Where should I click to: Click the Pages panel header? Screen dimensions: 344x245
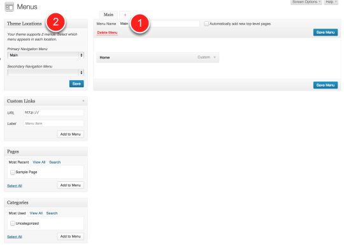click(46, 151)
